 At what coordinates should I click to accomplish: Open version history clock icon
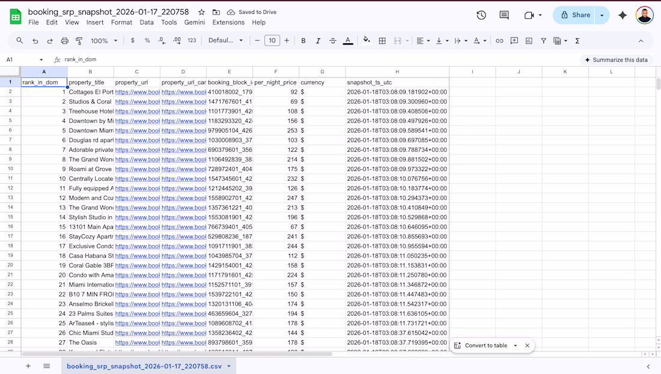tap(481, 15)
